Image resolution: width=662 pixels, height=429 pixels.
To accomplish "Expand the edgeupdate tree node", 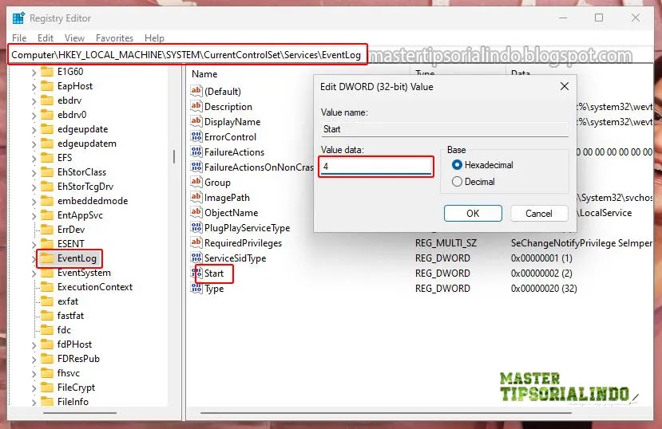I will pos(34,129).
